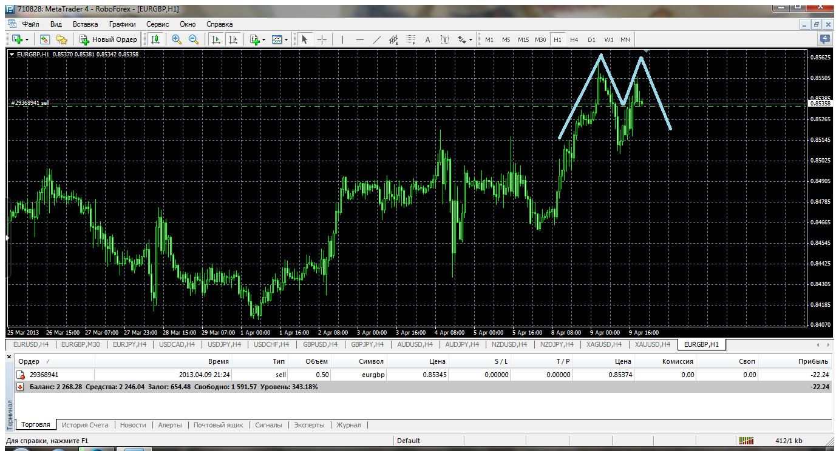Open the new chart icon
839x451 pixels.
[16, 39]
